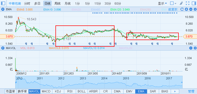Open the chart layout square icon
197x94 pixels.
172,3
